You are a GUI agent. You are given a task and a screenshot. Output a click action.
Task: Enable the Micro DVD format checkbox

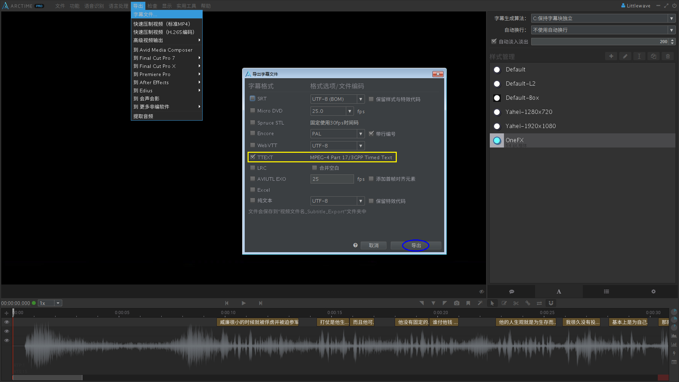pyautogui.click(x=253, y=110)
